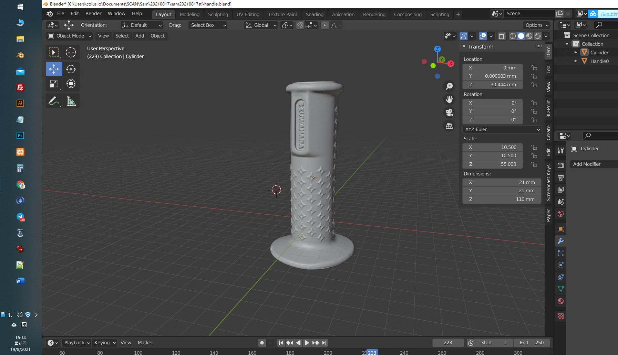Toggle lock on Location X
This screenshot has height=355, width=618.
click(534, 68)
